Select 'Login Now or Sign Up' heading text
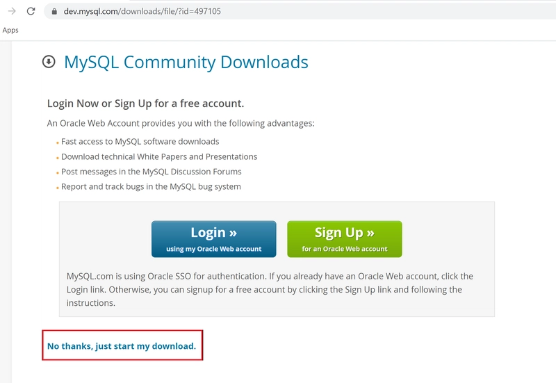 click(x=146, y=104)
